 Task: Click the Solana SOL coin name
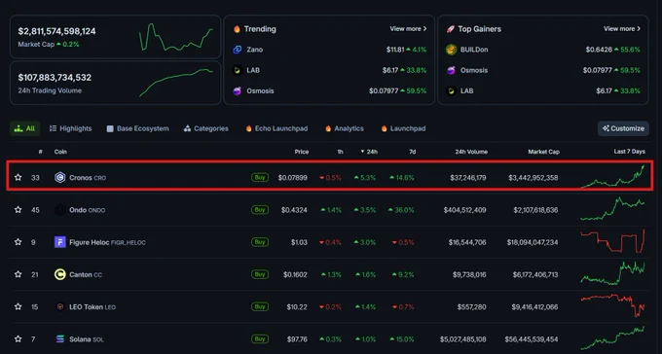coord(87,339)
